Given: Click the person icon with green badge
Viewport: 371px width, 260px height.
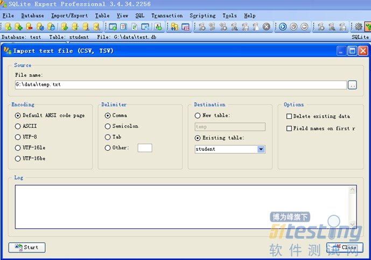Looking at the screenshot, I should 158,26.
